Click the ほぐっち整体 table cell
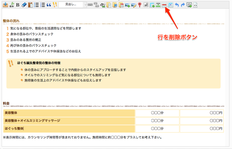This screenshot has height=149, width=232. pos(69,128)
